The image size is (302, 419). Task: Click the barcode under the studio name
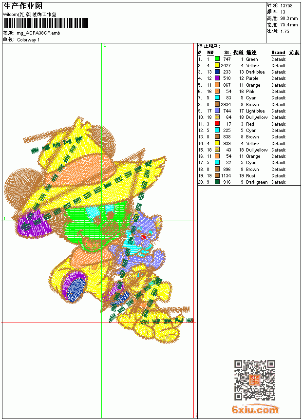pyautogui.click(x=46, y=23)
